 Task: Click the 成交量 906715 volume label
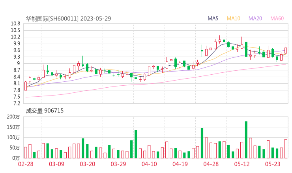point(45,111)
